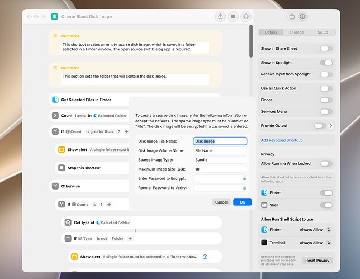Click Add Keyboard Shortcut link
The image size is (360, 279).
[x=281, y=140]
